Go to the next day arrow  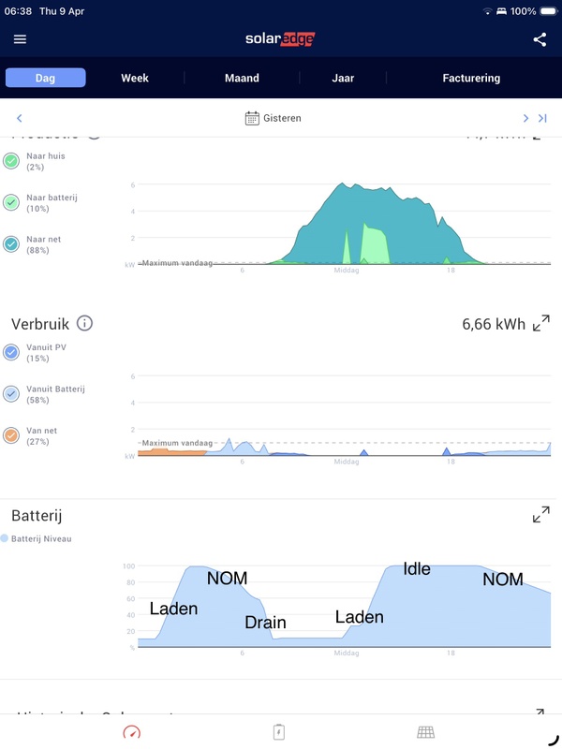coord(525,118)
